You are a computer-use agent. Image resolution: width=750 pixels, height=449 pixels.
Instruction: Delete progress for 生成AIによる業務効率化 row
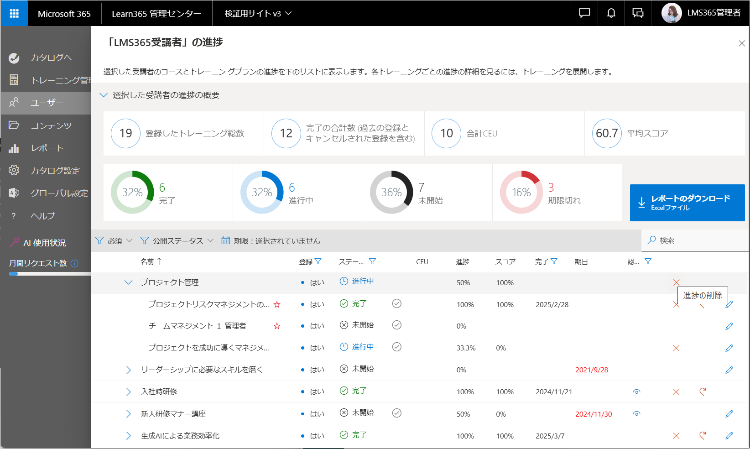[676, 436]
